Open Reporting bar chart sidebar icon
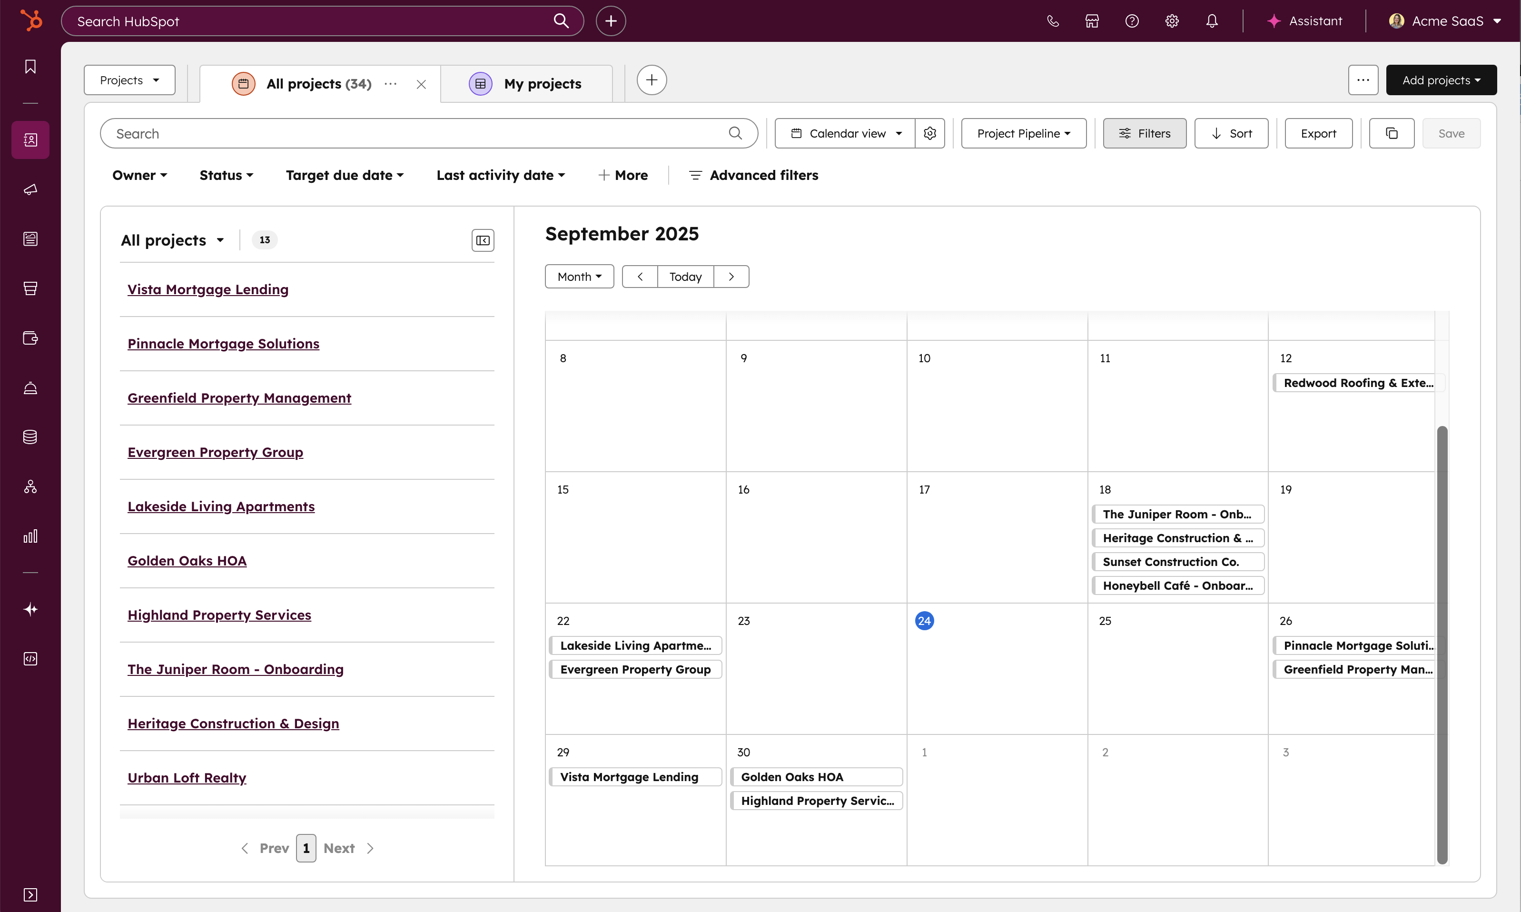 (x=30, y=536)
